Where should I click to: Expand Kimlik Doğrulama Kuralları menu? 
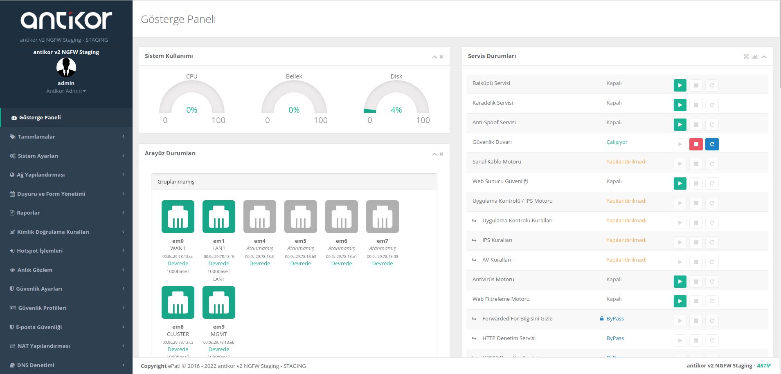[66, 232]
